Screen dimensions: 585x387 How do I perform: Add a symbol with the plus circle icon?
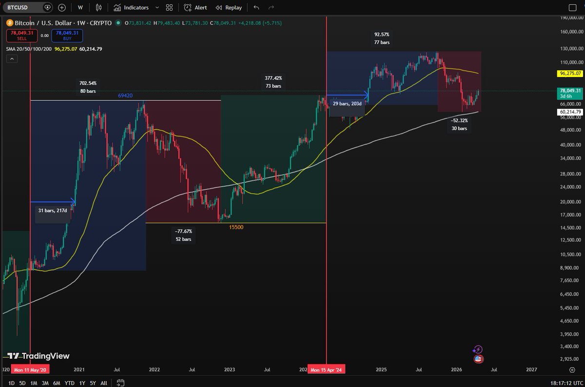[62, 8]
